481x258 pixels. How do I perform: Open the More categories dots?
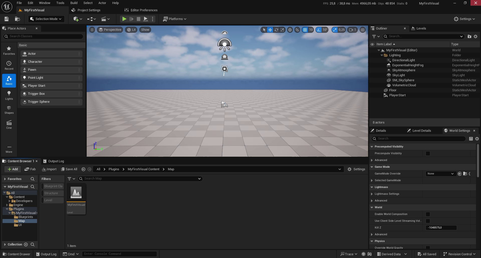pyautogui.click(x=9, y=149)
